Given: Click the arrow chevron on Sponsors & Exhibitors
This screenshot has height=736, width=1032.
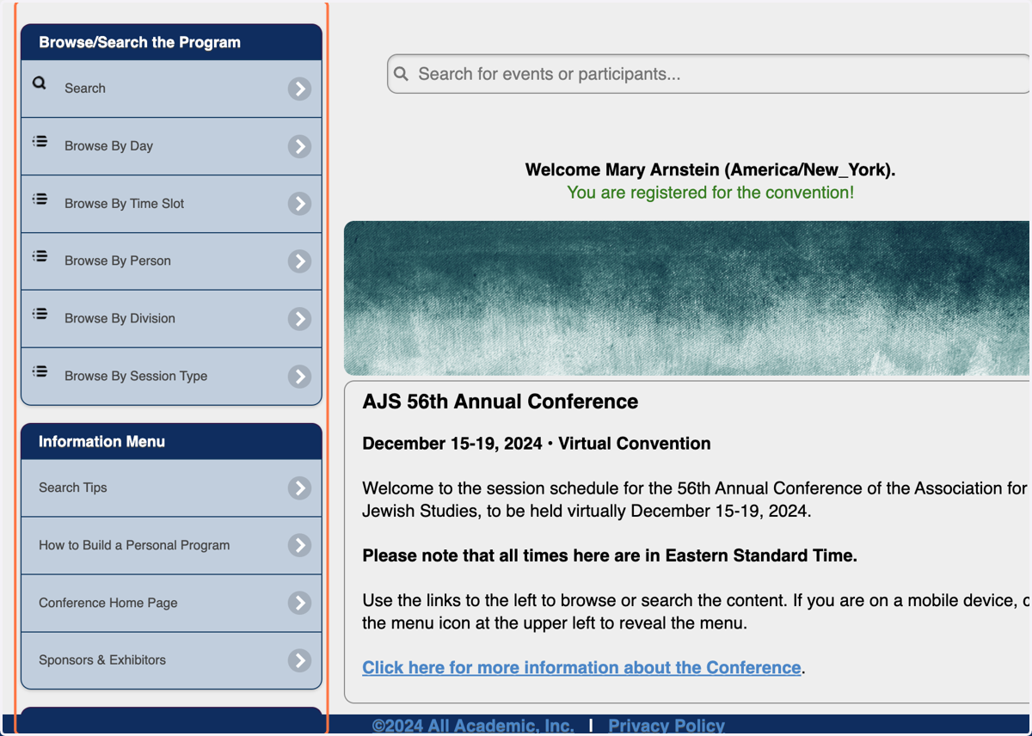Looking at the screenshot, I should [x=299, y=660].
